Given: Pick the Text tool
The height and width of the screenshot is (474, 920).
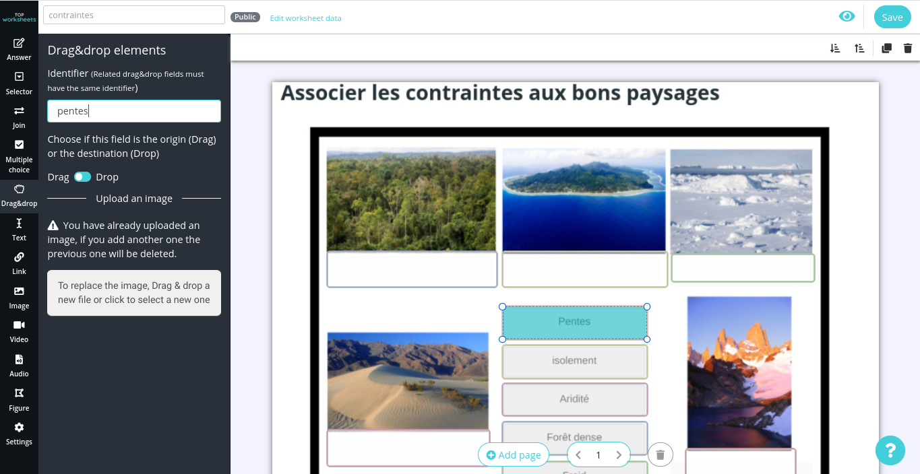Looking at the screenshot, I should coord(19,230).
